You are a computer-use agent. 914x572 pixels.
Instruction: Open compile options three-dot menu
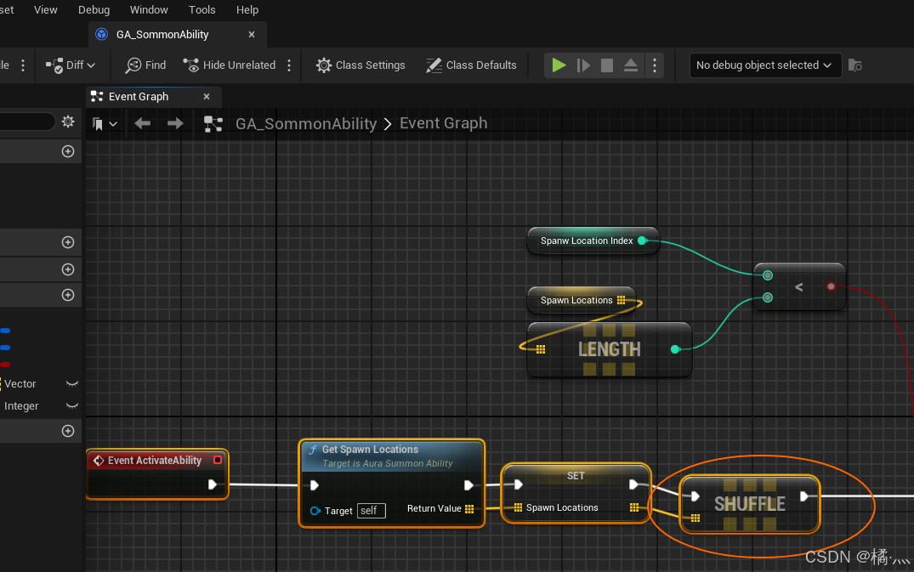pyautogui.click(x=23, y=65)
